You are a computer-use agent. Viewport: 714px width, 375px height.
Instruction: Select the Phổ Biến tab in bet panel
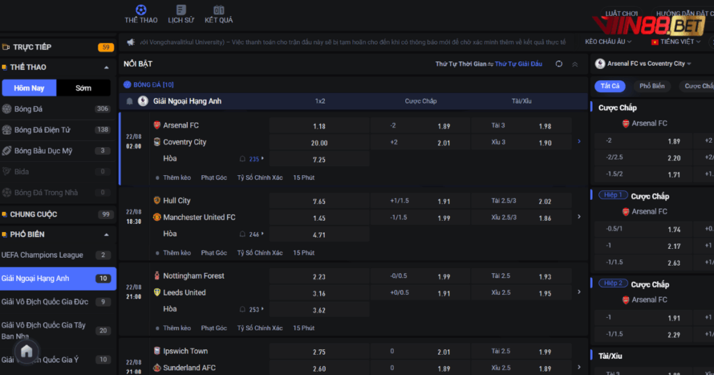[x=652, y=86]
